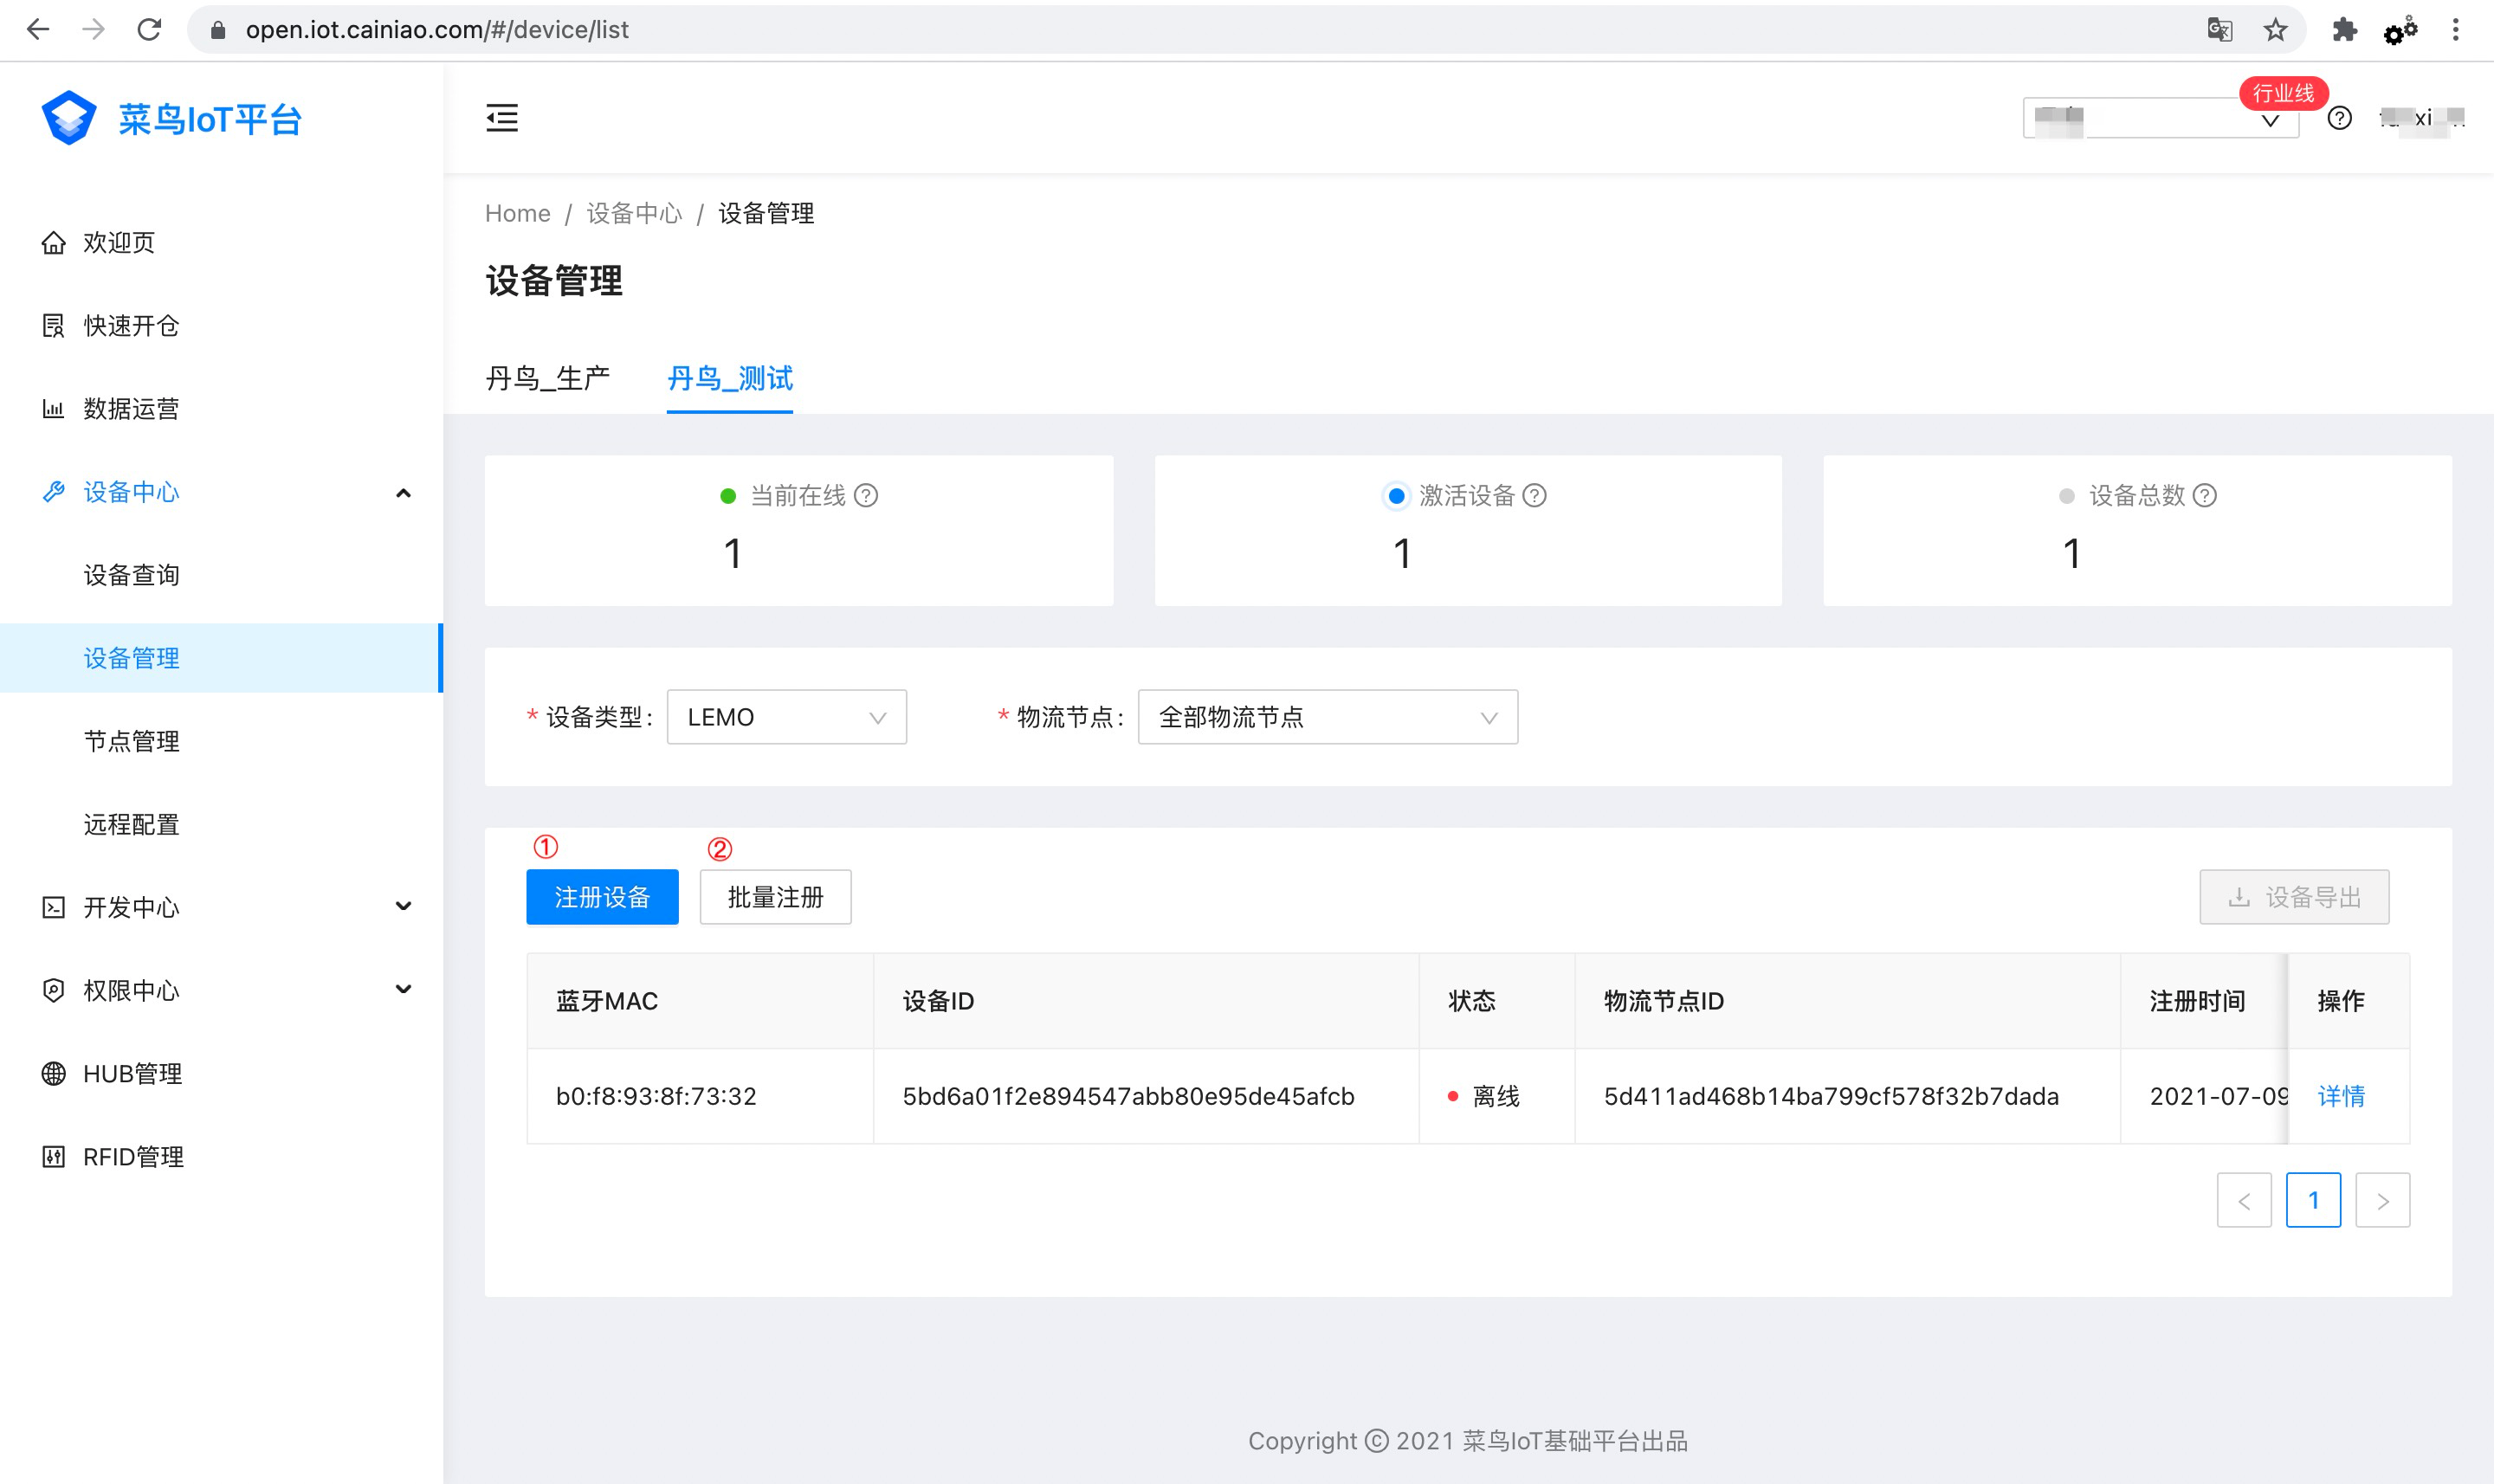The image size is (2494, 1484).
Task: Click the Cainiao IoT platform logo
Action: pyautogui.click(x=69, y=118)
